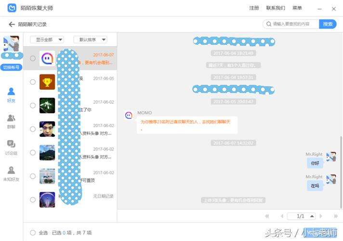The height and width of the screenshot is (241, 343).
Task: Open the 未知好友 unknown friends icon
Action: coord(11,170)
